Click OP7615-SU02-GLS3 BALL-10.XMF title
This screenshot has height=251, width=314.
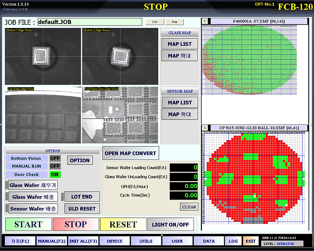coord(259,128)
